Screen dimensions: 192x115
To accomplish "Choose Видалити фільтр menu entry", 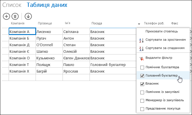I will [159, 58].
